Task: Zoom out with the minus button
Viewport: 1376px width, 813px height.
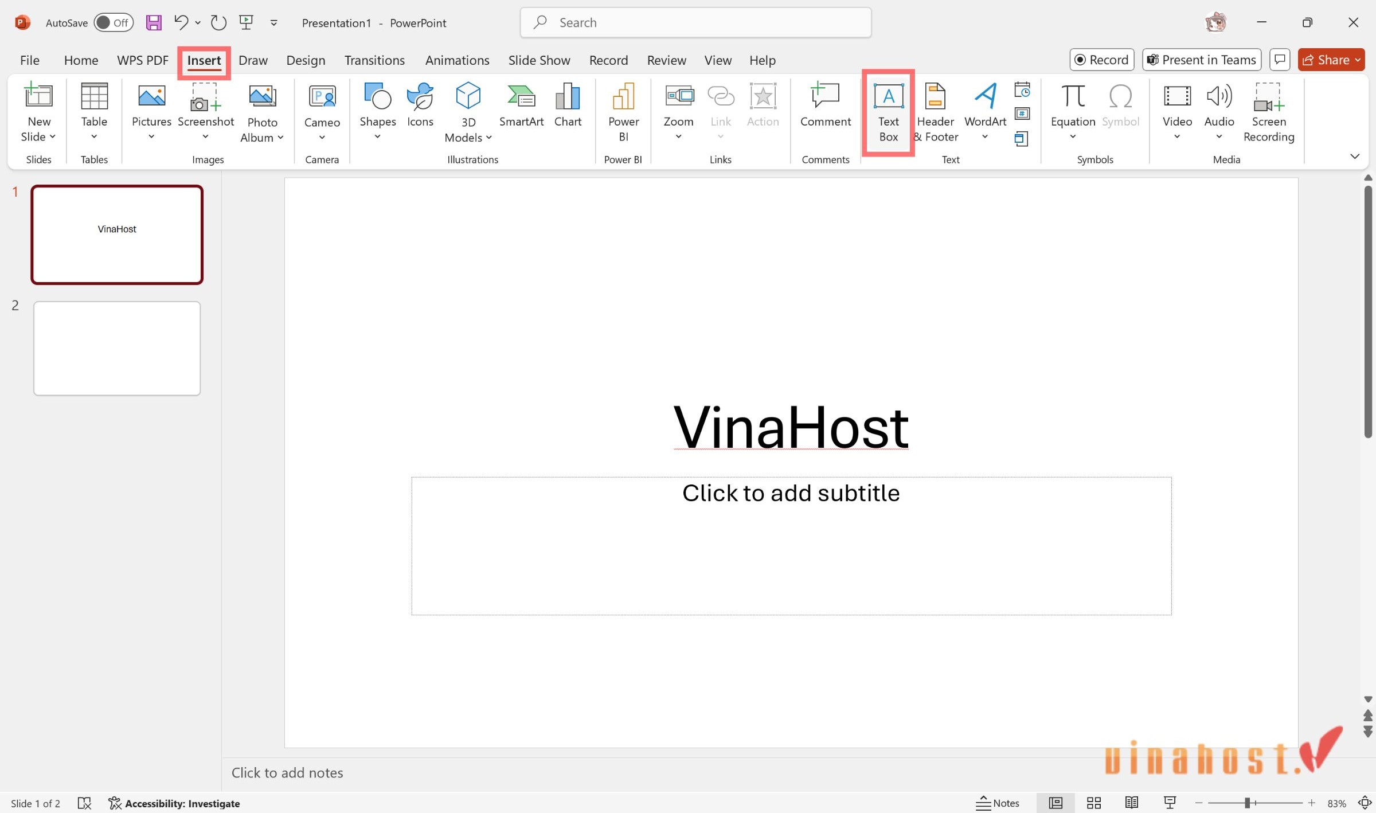Action: point(1198,803)
